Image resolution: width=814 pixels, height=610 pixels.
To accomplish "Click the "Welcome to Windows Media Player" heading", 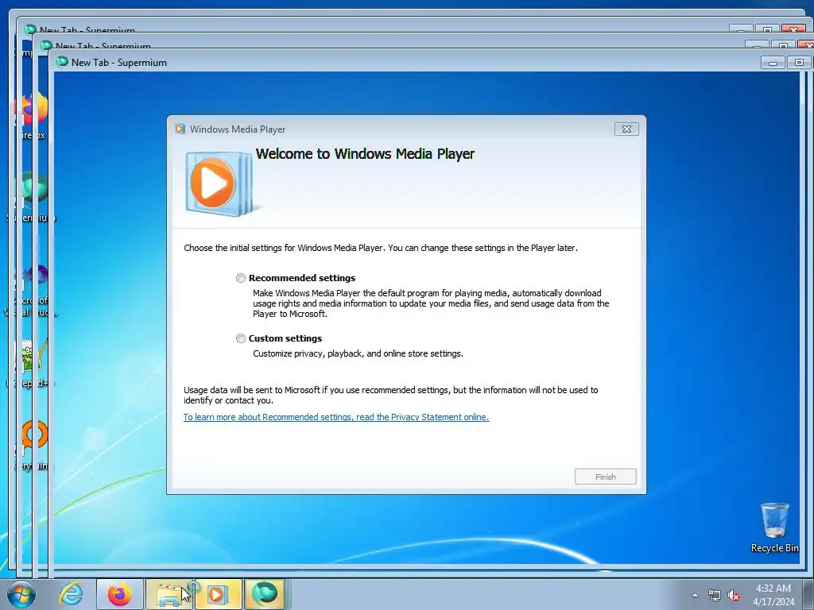I will tap(365, 154).
